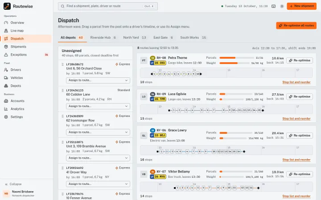Open Settings from the sidebar
This screenshot has height=200, width=321.
26,117
